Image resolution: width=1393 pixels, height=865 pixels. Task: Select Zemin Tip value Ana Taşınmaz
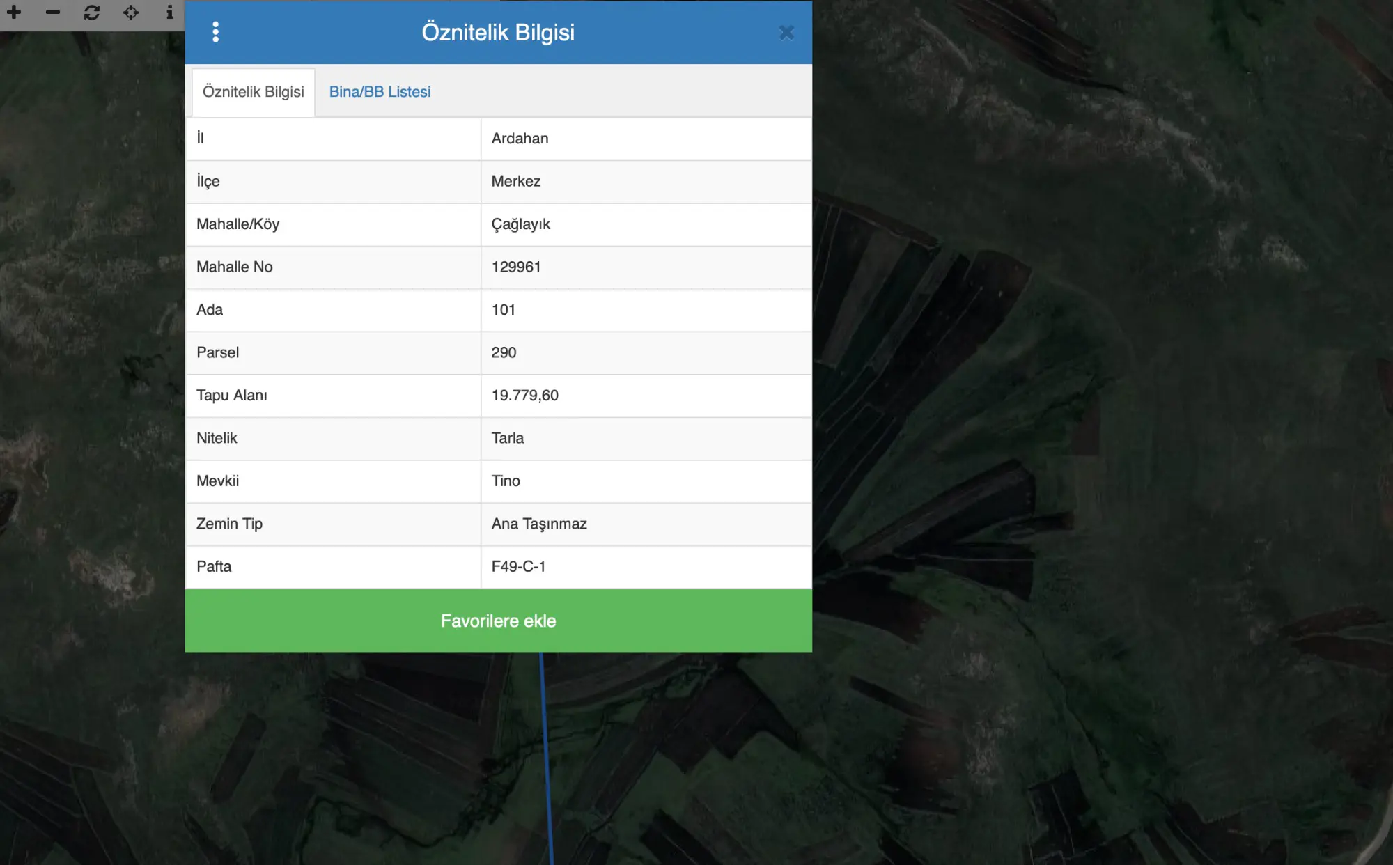point(539,524)
